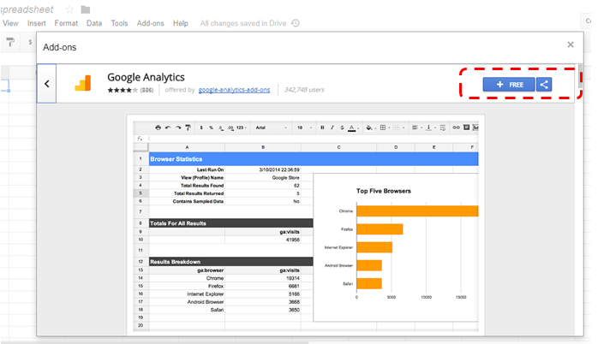The image size is (598, 344).
Task: Open the Data menu
Action: (94, 23)
